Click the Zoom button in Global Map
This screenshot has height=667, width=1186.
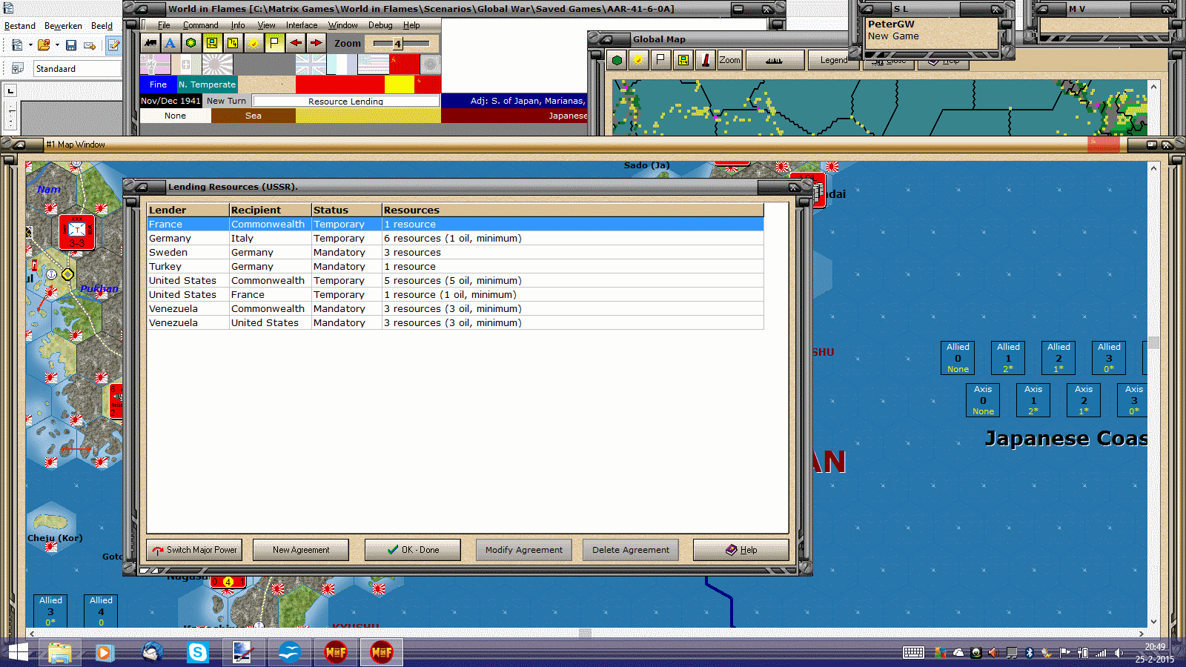coord(729,60)
